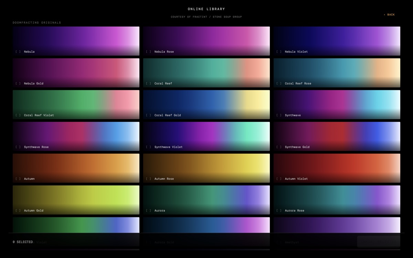Select the Nebula Violet checkbox
413x258 pixels.
[x=279, y=52]
